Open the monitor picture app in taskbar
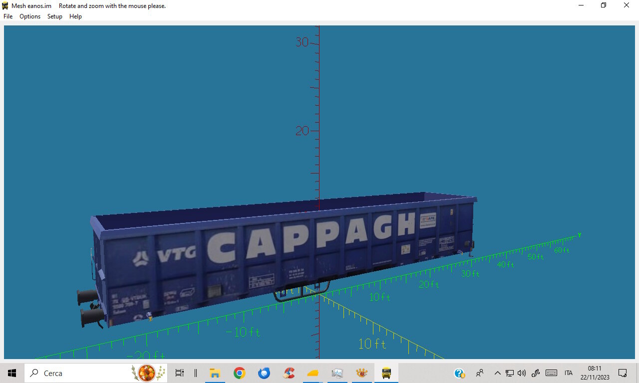This screenshot has height=383, width=639. click(x=337, y=373)
